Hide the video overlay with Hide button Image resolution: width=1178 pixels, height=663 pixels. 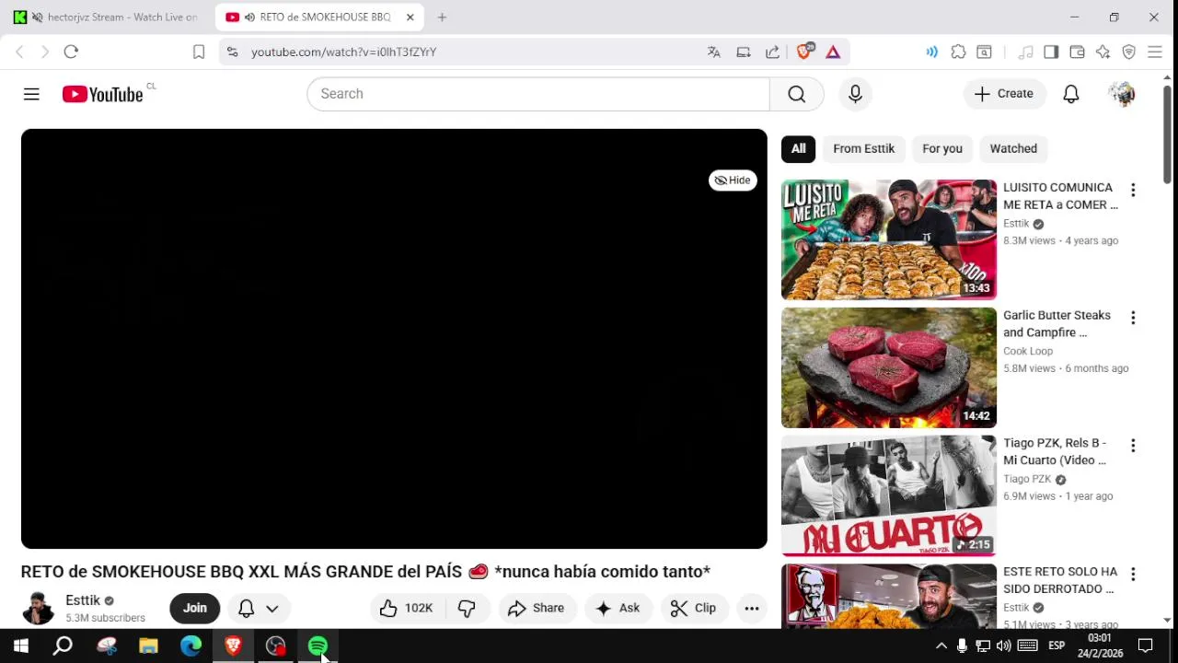733,180
